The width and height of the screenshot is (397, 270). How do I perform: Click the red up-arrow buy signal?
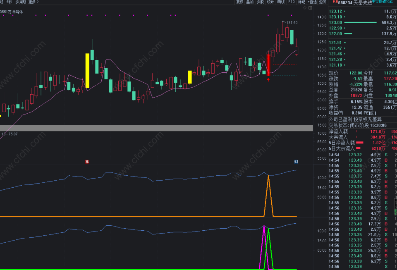[x=268, y=80]
